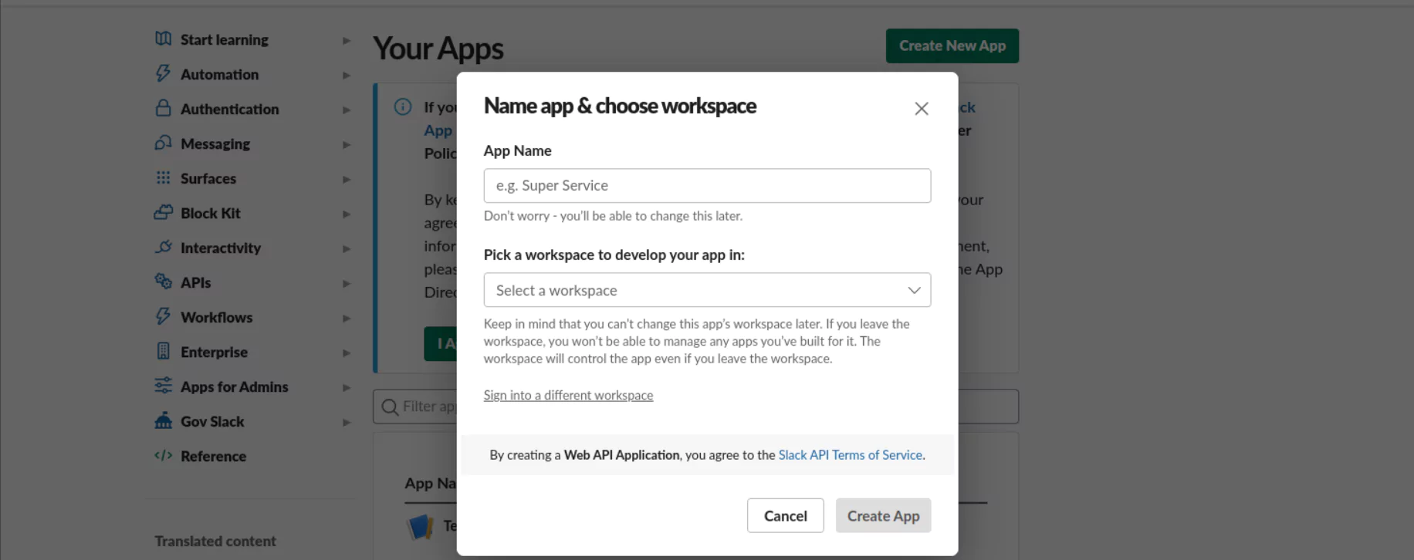Open APIs menu item
Screen dimensions: 1414x560
196,282
